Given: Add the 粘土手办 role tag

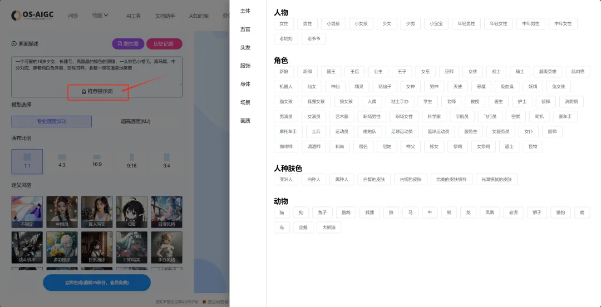Looking at the screenshot, I should (400, 102).
